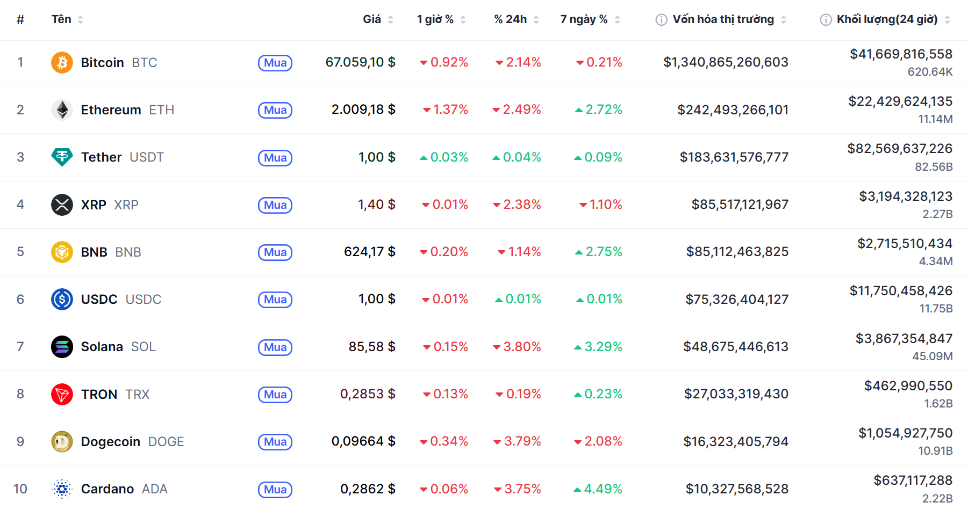Open the Cardano ADA name link
Image resolution: width=968 pixels, height=517 pixels.
point(124,489)
